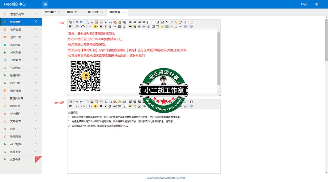Image resolution: width=328 pixels, height=182 pixels.
Task: Apply bold in 公告 editor
Action: (101, 27)
